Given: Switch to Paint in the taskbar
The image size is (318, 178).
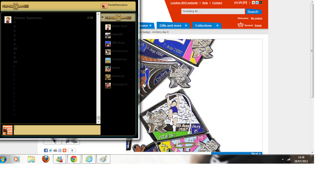Looking at the screenshot, I should click(x=103, y=159).
